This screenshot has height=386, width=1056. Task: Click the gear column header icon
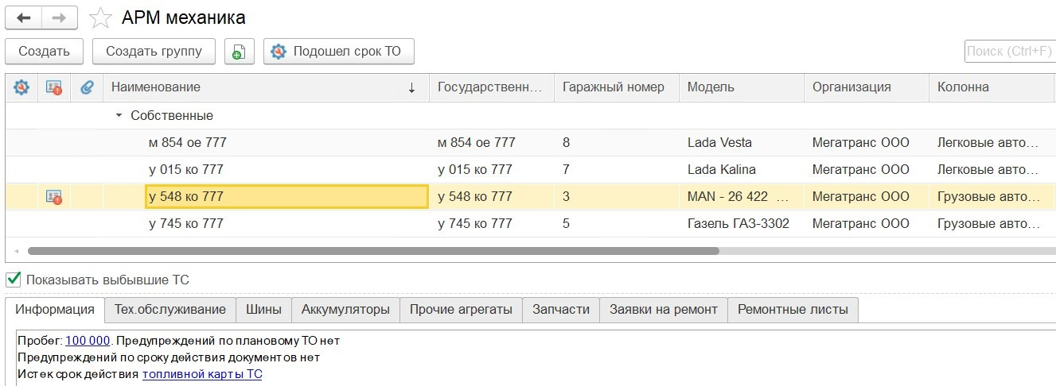click(21, 87)
